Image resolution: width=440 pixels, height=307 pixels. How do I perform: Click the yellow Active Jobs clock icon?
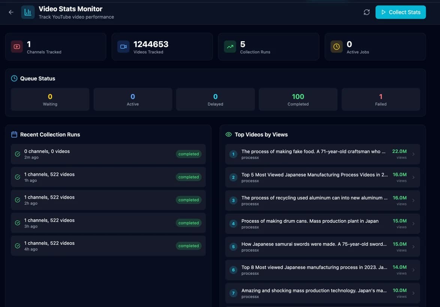(x=337, y=46)
